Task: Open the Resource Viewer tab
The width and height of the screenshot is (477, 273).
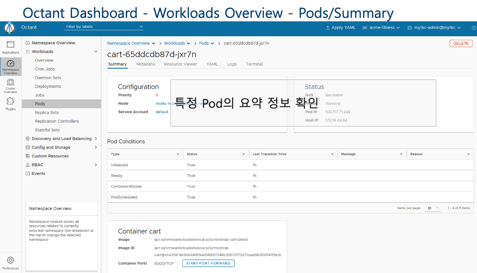Action: (x=180, y=64)
